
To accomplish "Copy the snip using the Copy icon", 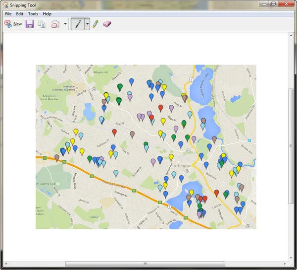I will click(x=42, y=24).
